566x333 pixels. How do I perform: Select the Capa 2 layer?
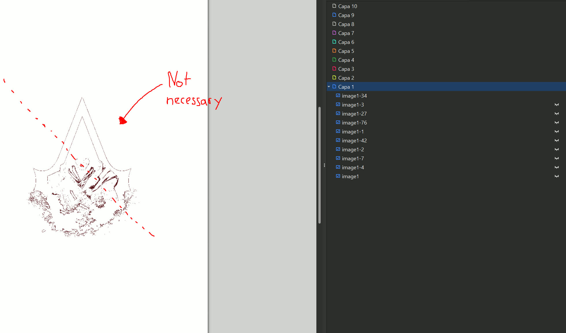pyautogui.click(x=346, y=78)
